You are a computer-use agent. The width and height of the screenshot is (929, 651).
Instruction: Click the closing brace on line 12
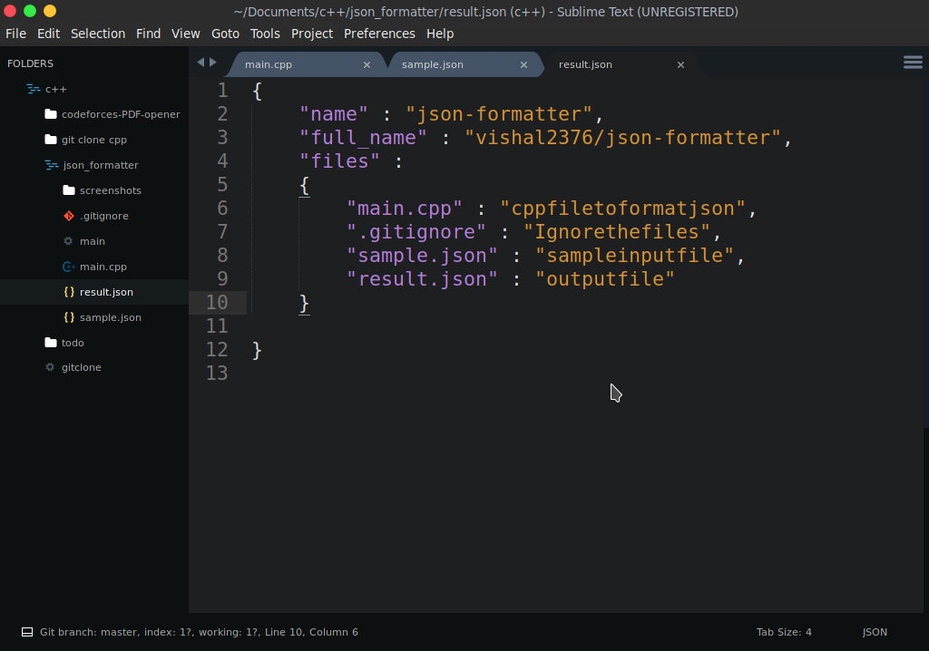[x=257, y=350]
